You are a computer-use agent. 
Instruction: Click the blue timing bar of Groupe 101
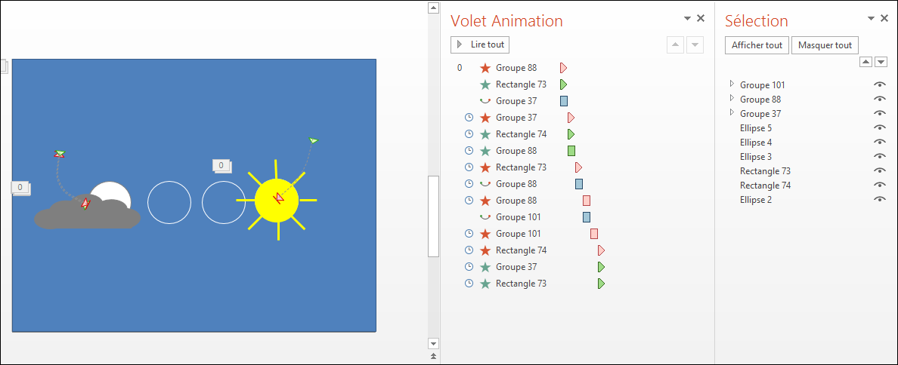(587, 217)
